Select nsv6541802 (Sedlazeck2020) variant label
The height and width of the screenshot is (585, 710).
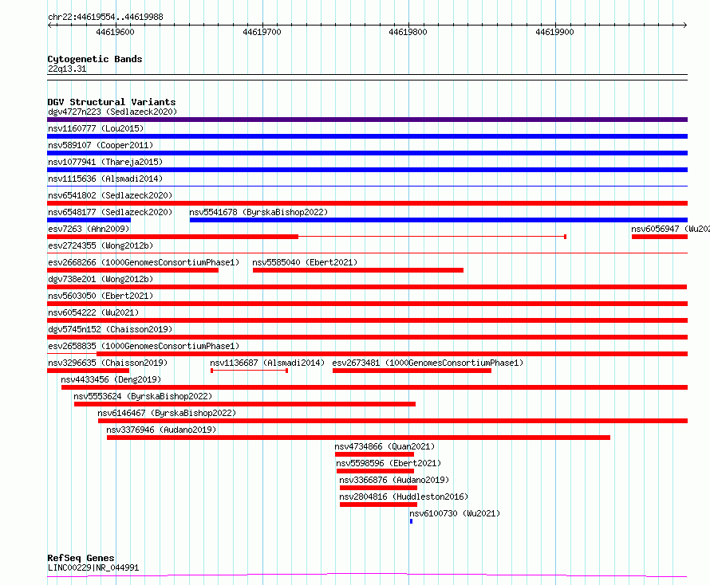(110, 195)
